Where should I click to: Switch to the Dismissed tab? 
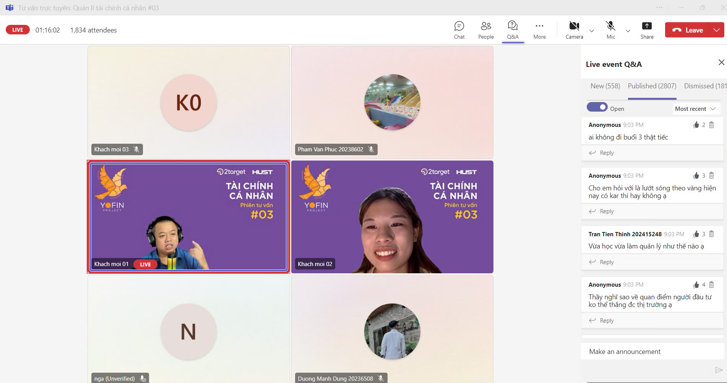click(704, 86)
